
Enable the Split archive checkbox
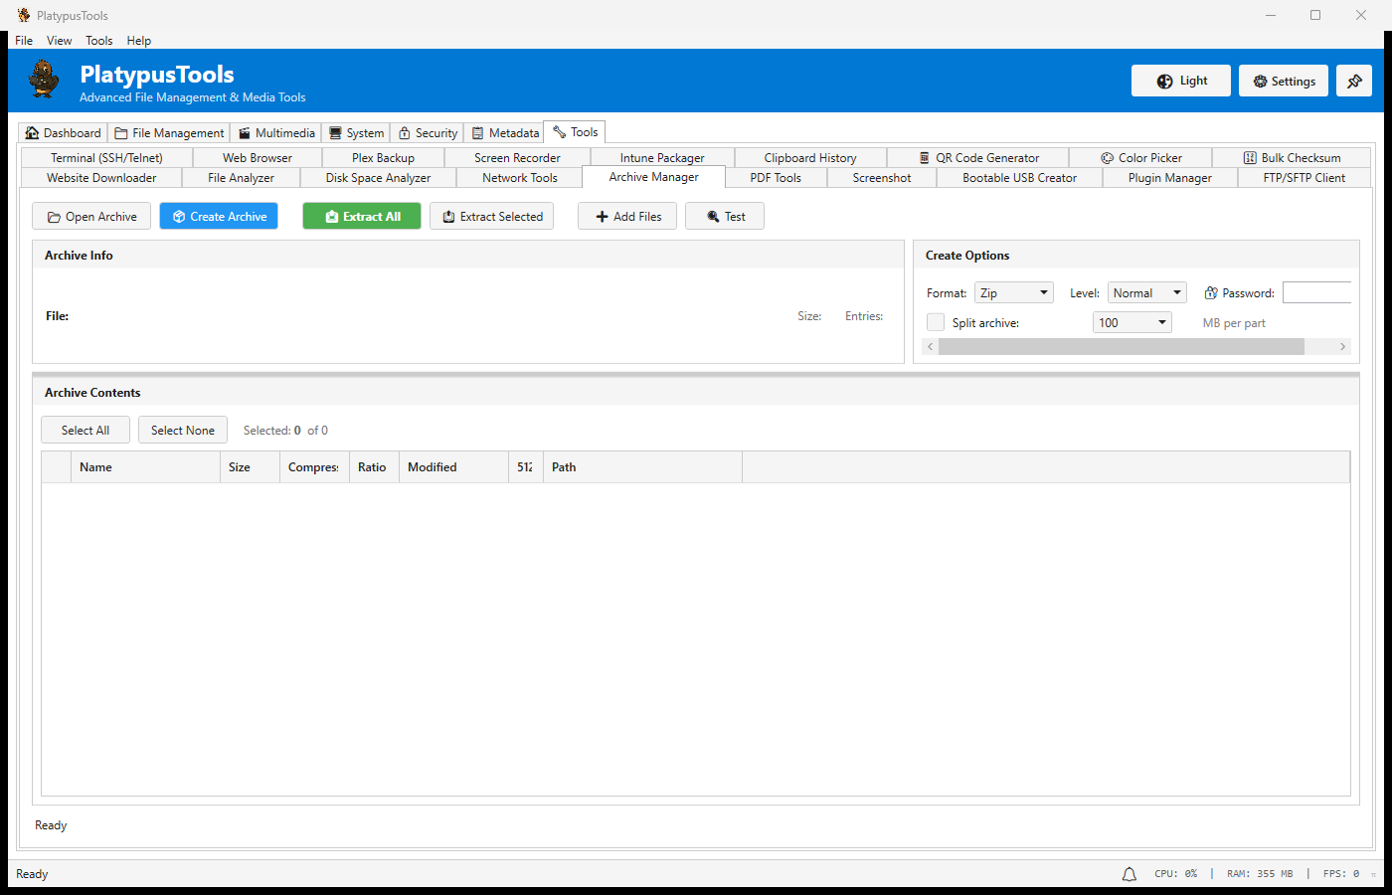pos(936,323)
